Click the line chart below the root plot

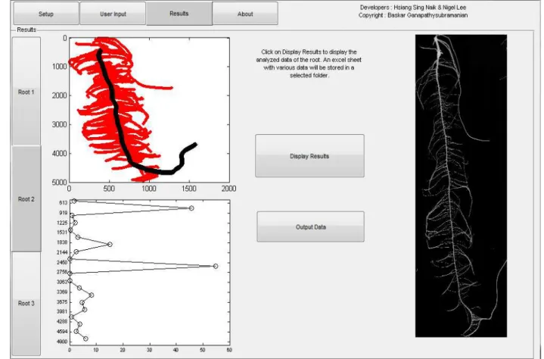pos(150,272)
